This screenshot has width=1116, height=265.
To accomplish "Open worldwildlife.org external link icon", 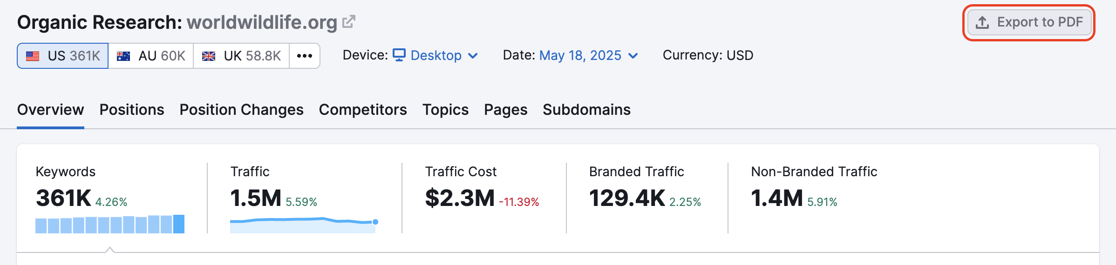I will tap(348, 22).
